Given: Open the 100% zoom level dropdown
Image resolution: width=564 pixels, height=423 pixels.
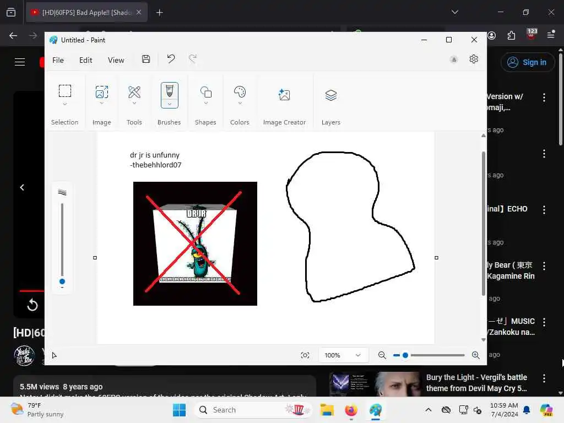Looking at the screenshot, I should click(x=343, y=355).
